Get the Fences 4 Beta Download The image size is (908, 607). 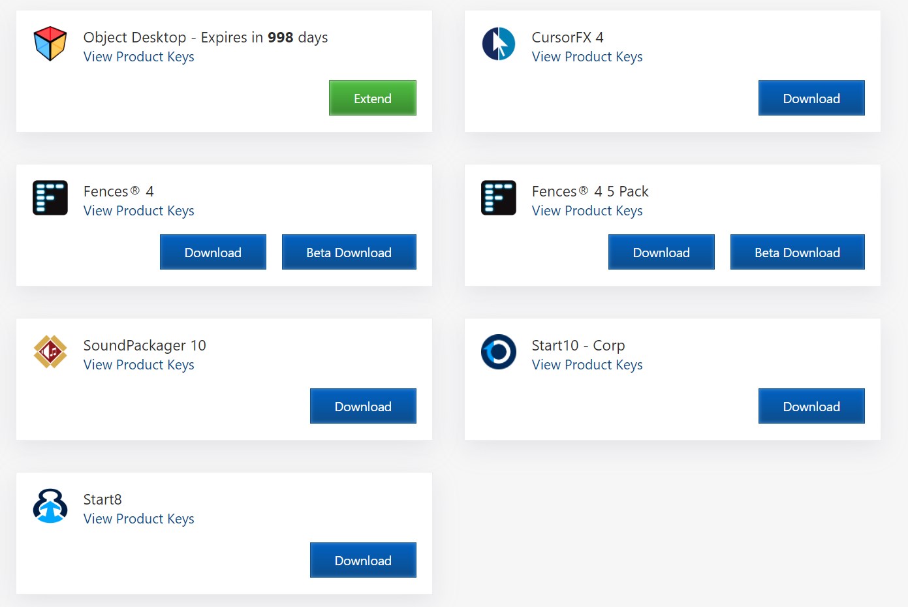349,252
